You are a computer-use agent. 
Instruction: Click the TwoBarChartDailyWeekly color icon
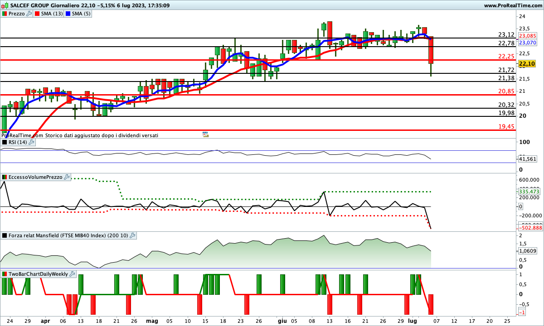click(5, 274)
